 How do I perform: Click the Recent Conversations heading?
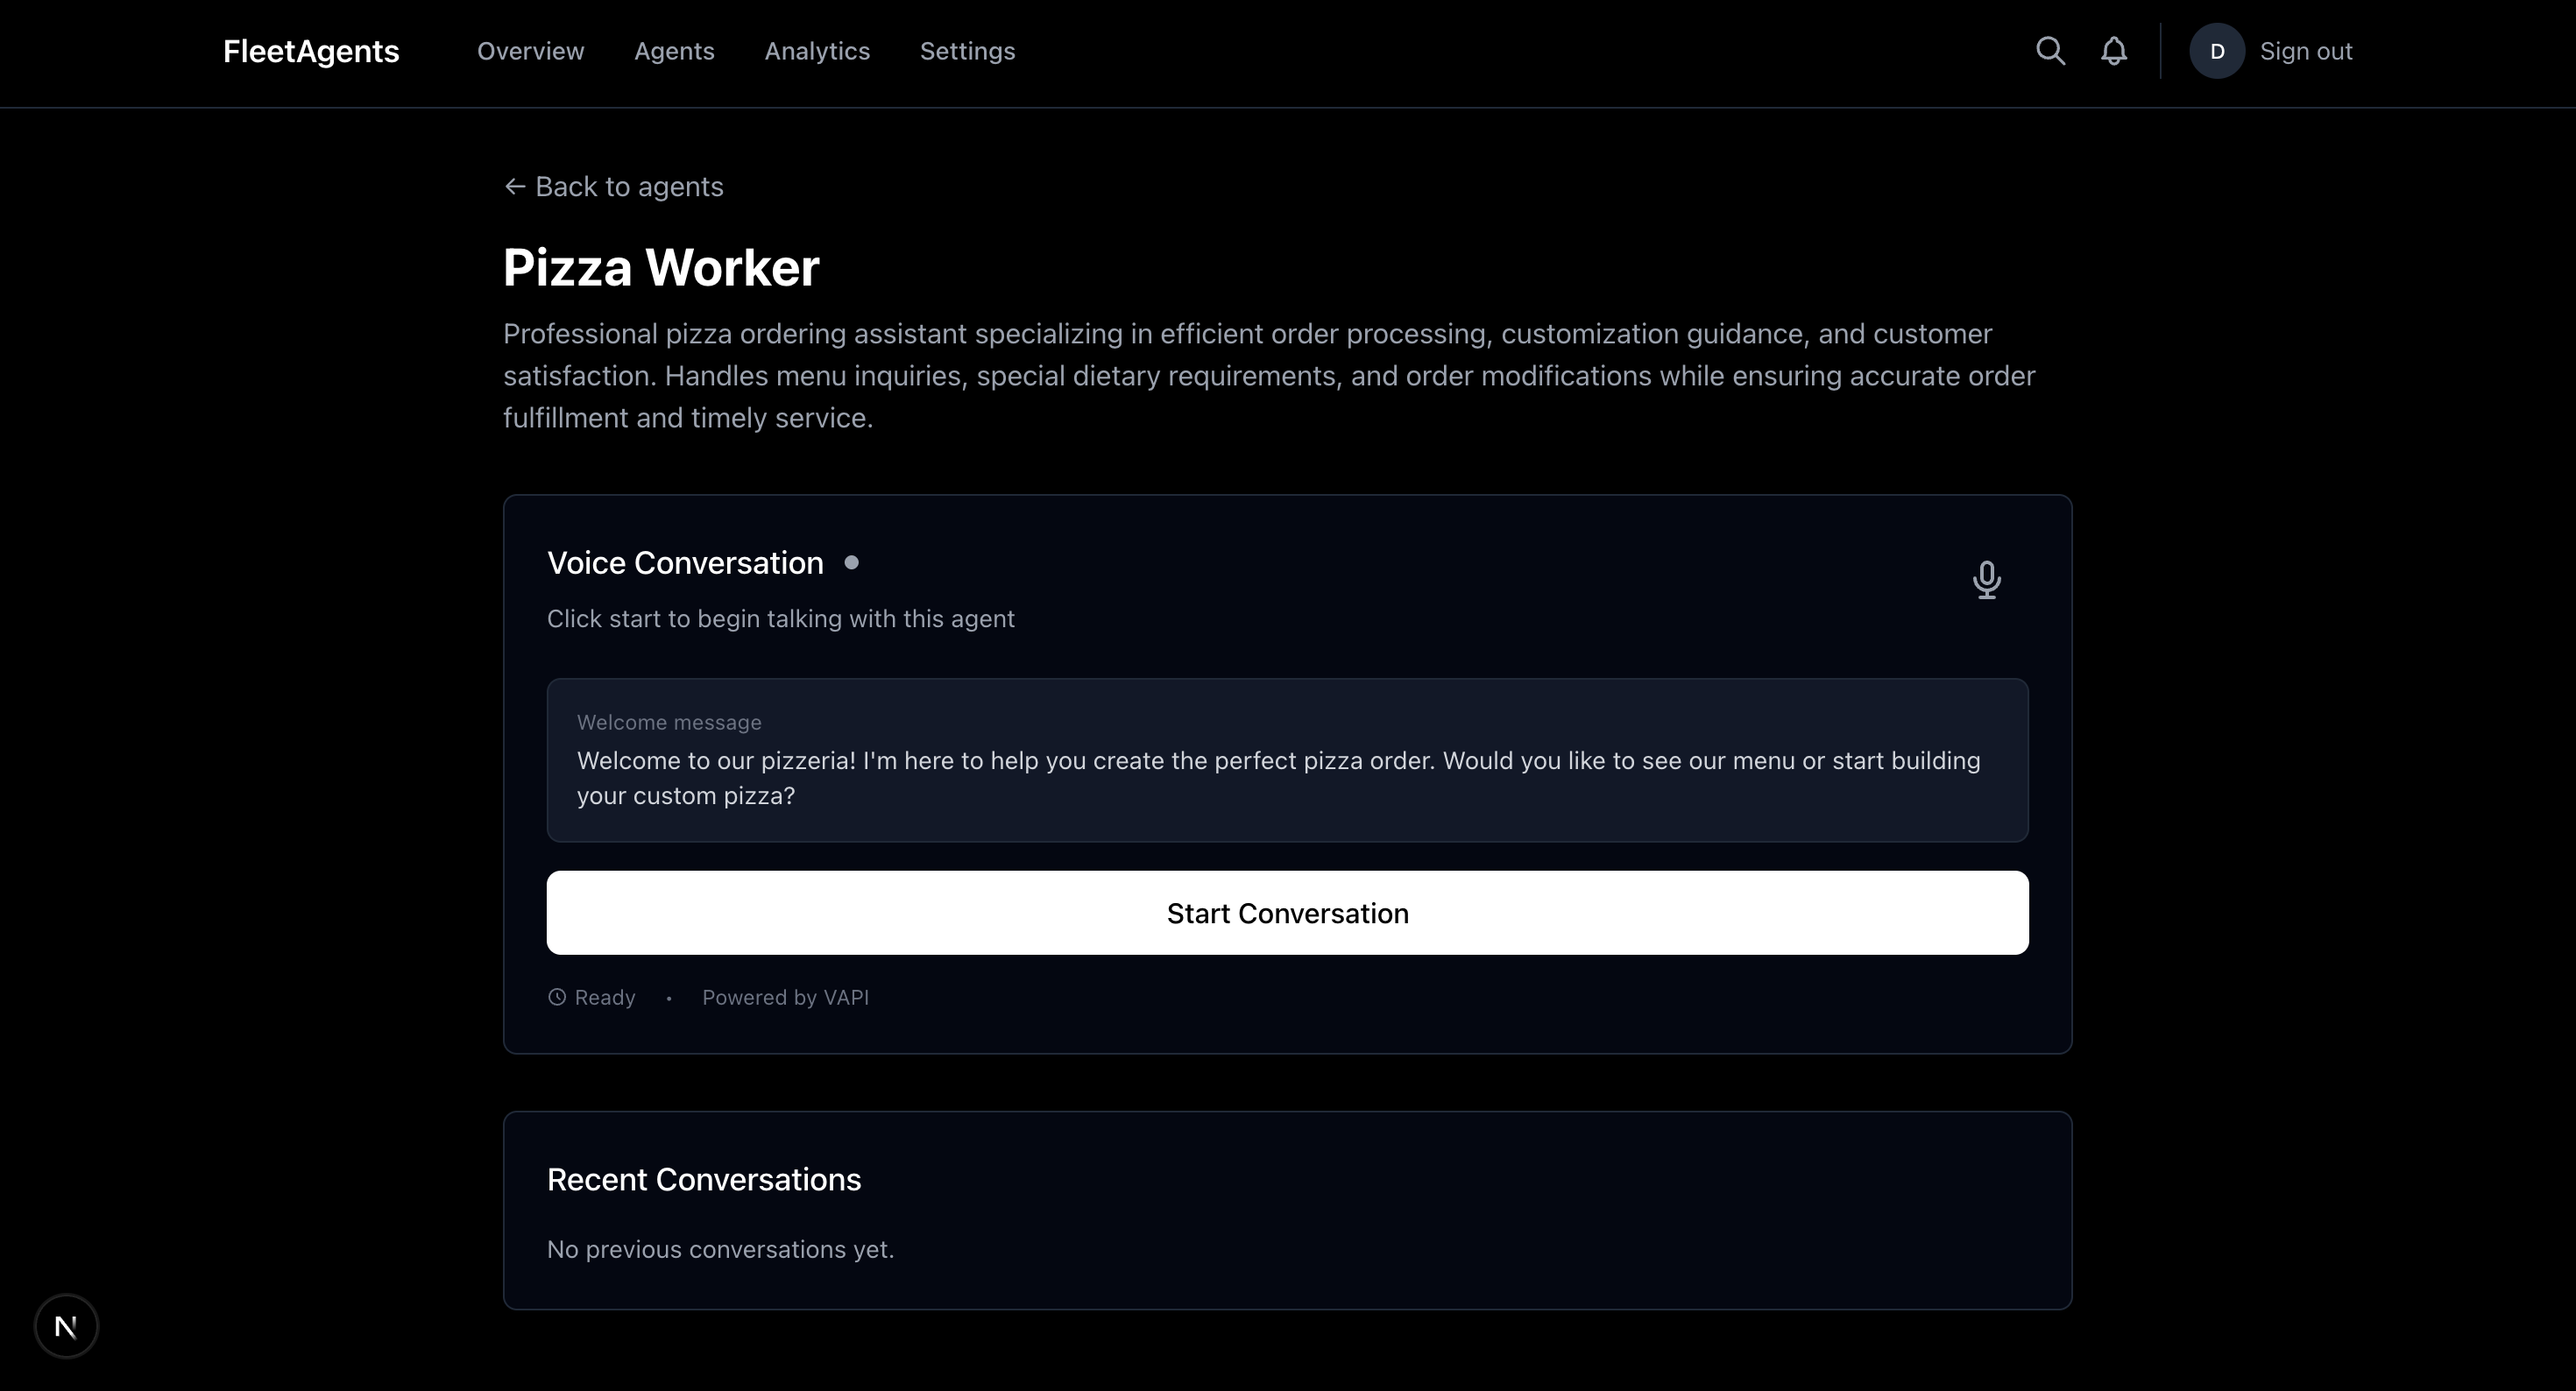pyautogui.click(x=703, y=1180)
